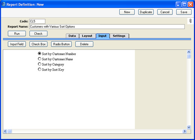Minimize the Report Definition window
The width and height of the screenshot is (195, 140).
click(178, 5)
